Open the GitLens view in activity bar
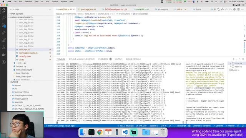246x138 pixels. coord(3,62)
